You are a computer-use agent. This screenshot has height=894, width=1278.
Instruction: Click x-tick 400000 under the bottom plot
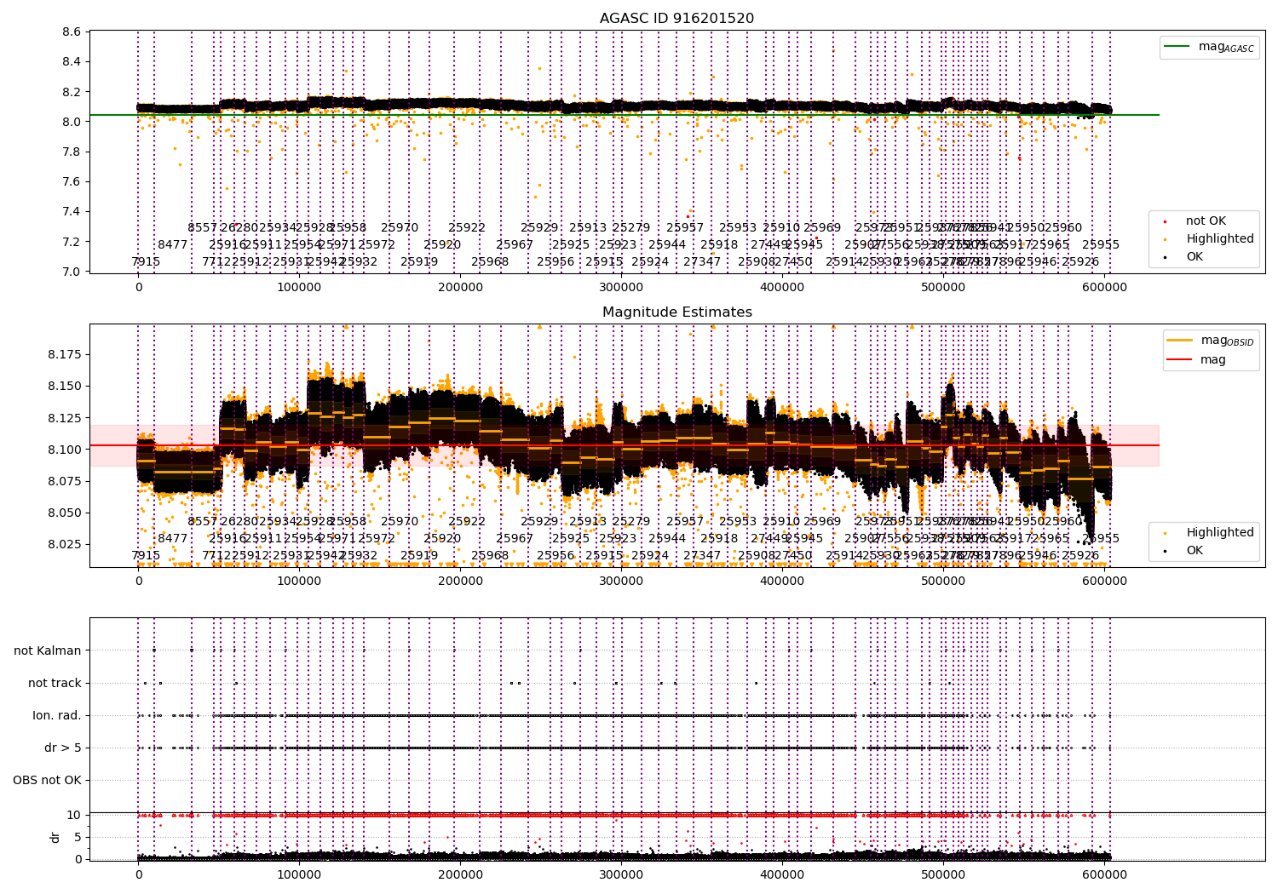coord(782,874)
